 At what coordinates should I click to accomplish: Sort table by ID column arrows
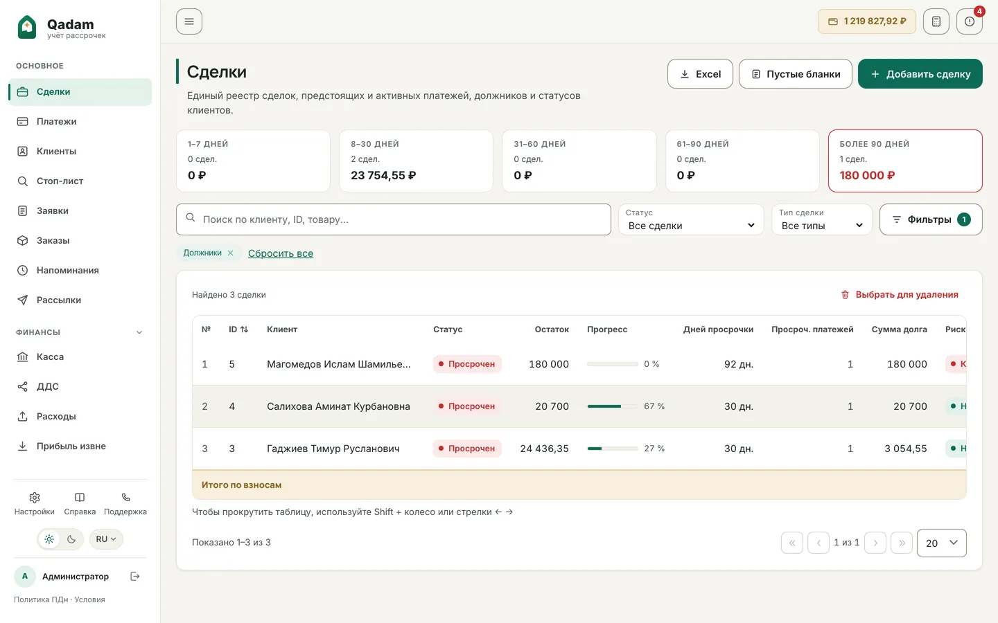(x=244, y=329)
